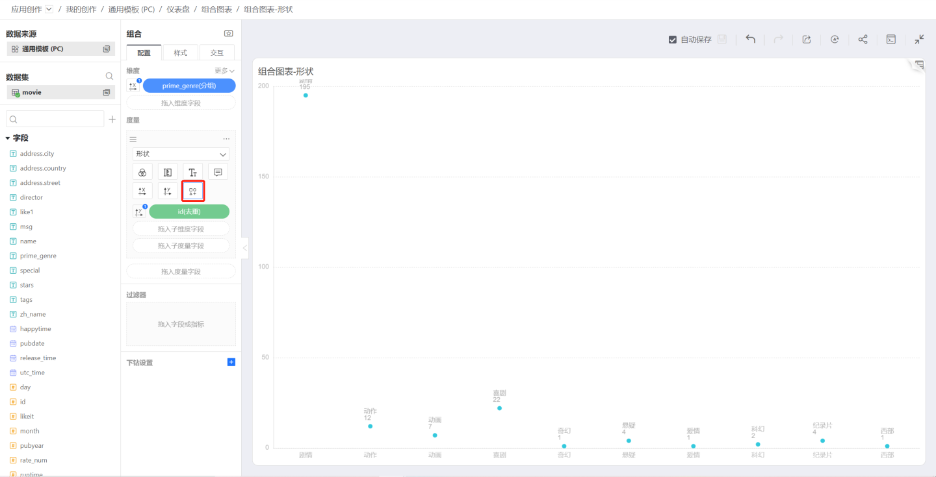Open the 形状 chart type dropdown
This screenshot has width=936, height=477.
click(x=181, y=154)
